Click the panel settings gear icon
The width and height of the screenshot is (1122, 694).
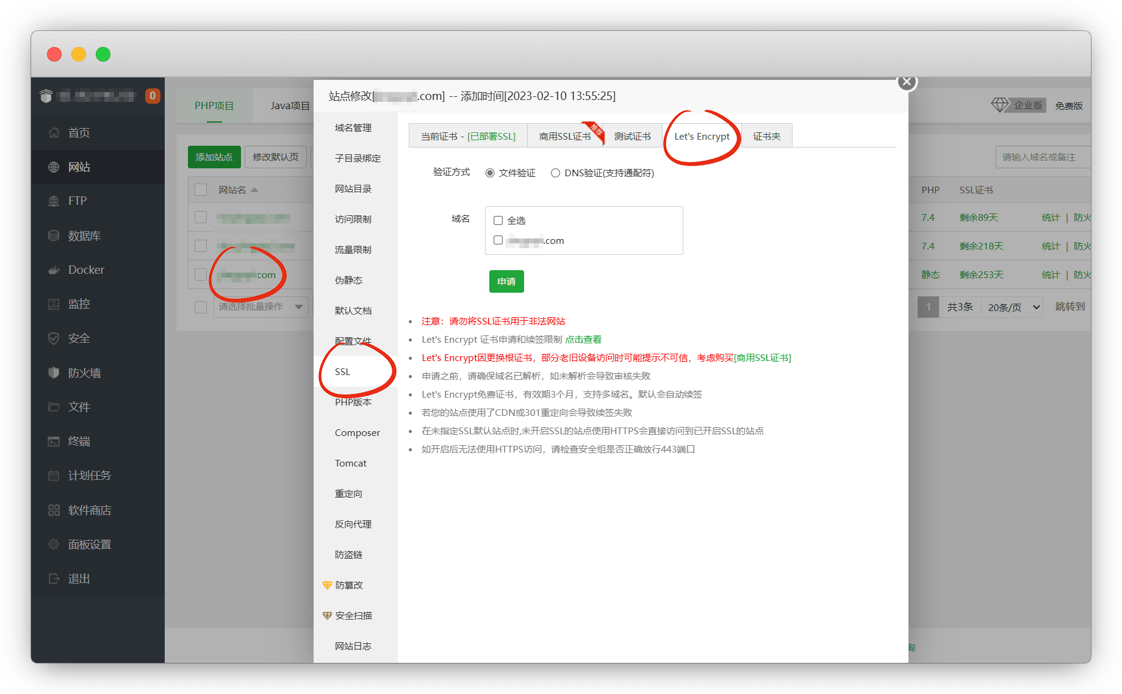(x=54, y=544)
